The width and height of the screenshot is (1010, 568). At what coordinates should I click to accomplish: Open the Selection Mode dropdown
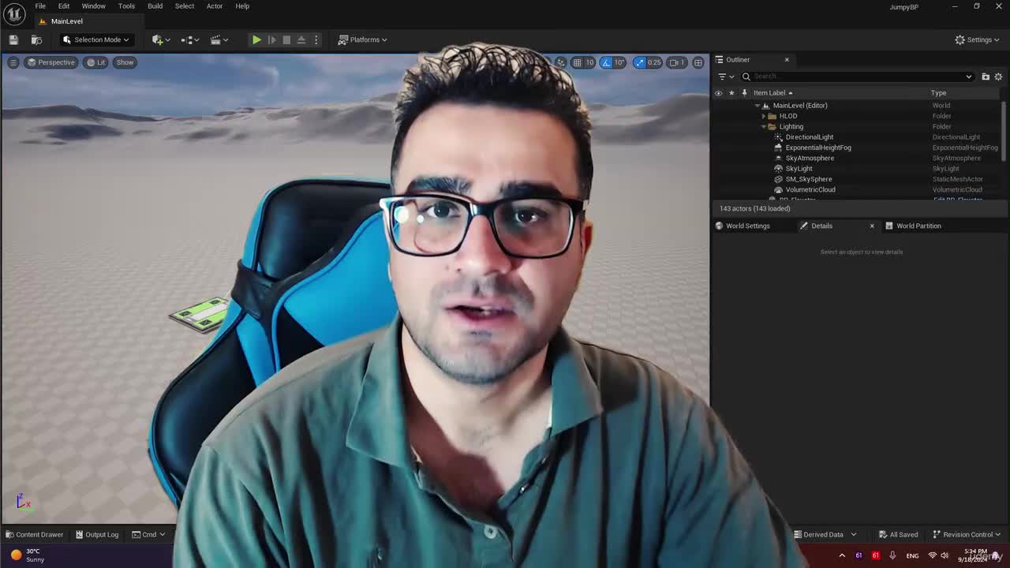click(x=95, y=39)
